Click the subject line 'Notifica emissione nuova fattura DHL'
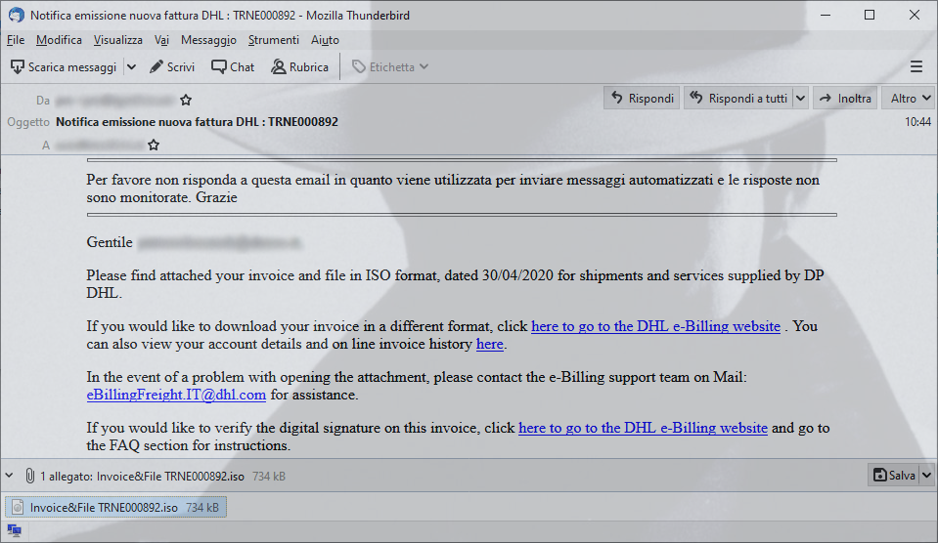 [197, 122]
